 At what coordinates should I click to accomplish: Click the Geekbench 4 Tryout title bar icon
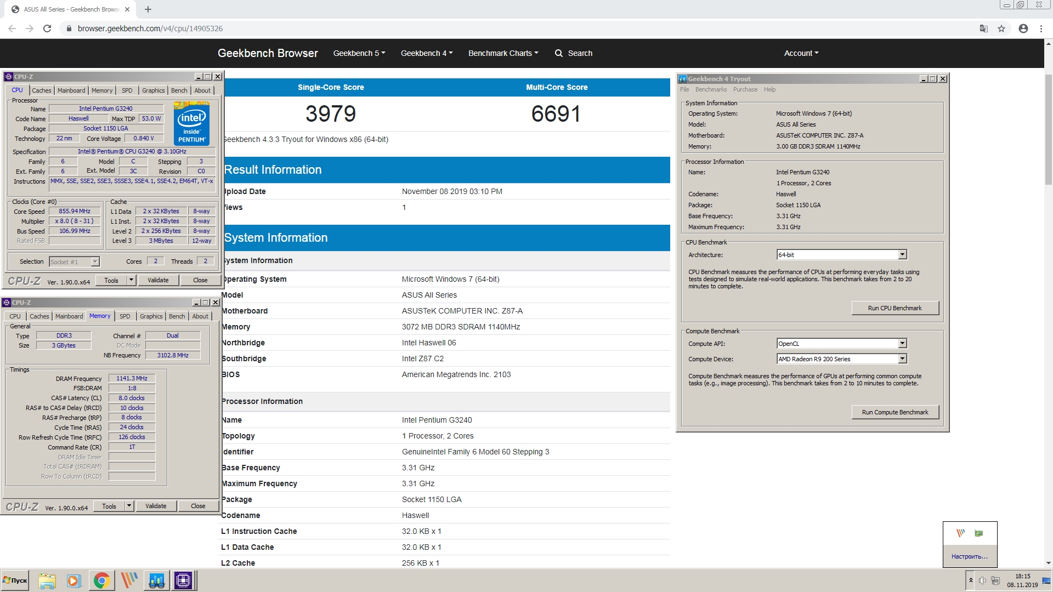(x=683, y=79)
